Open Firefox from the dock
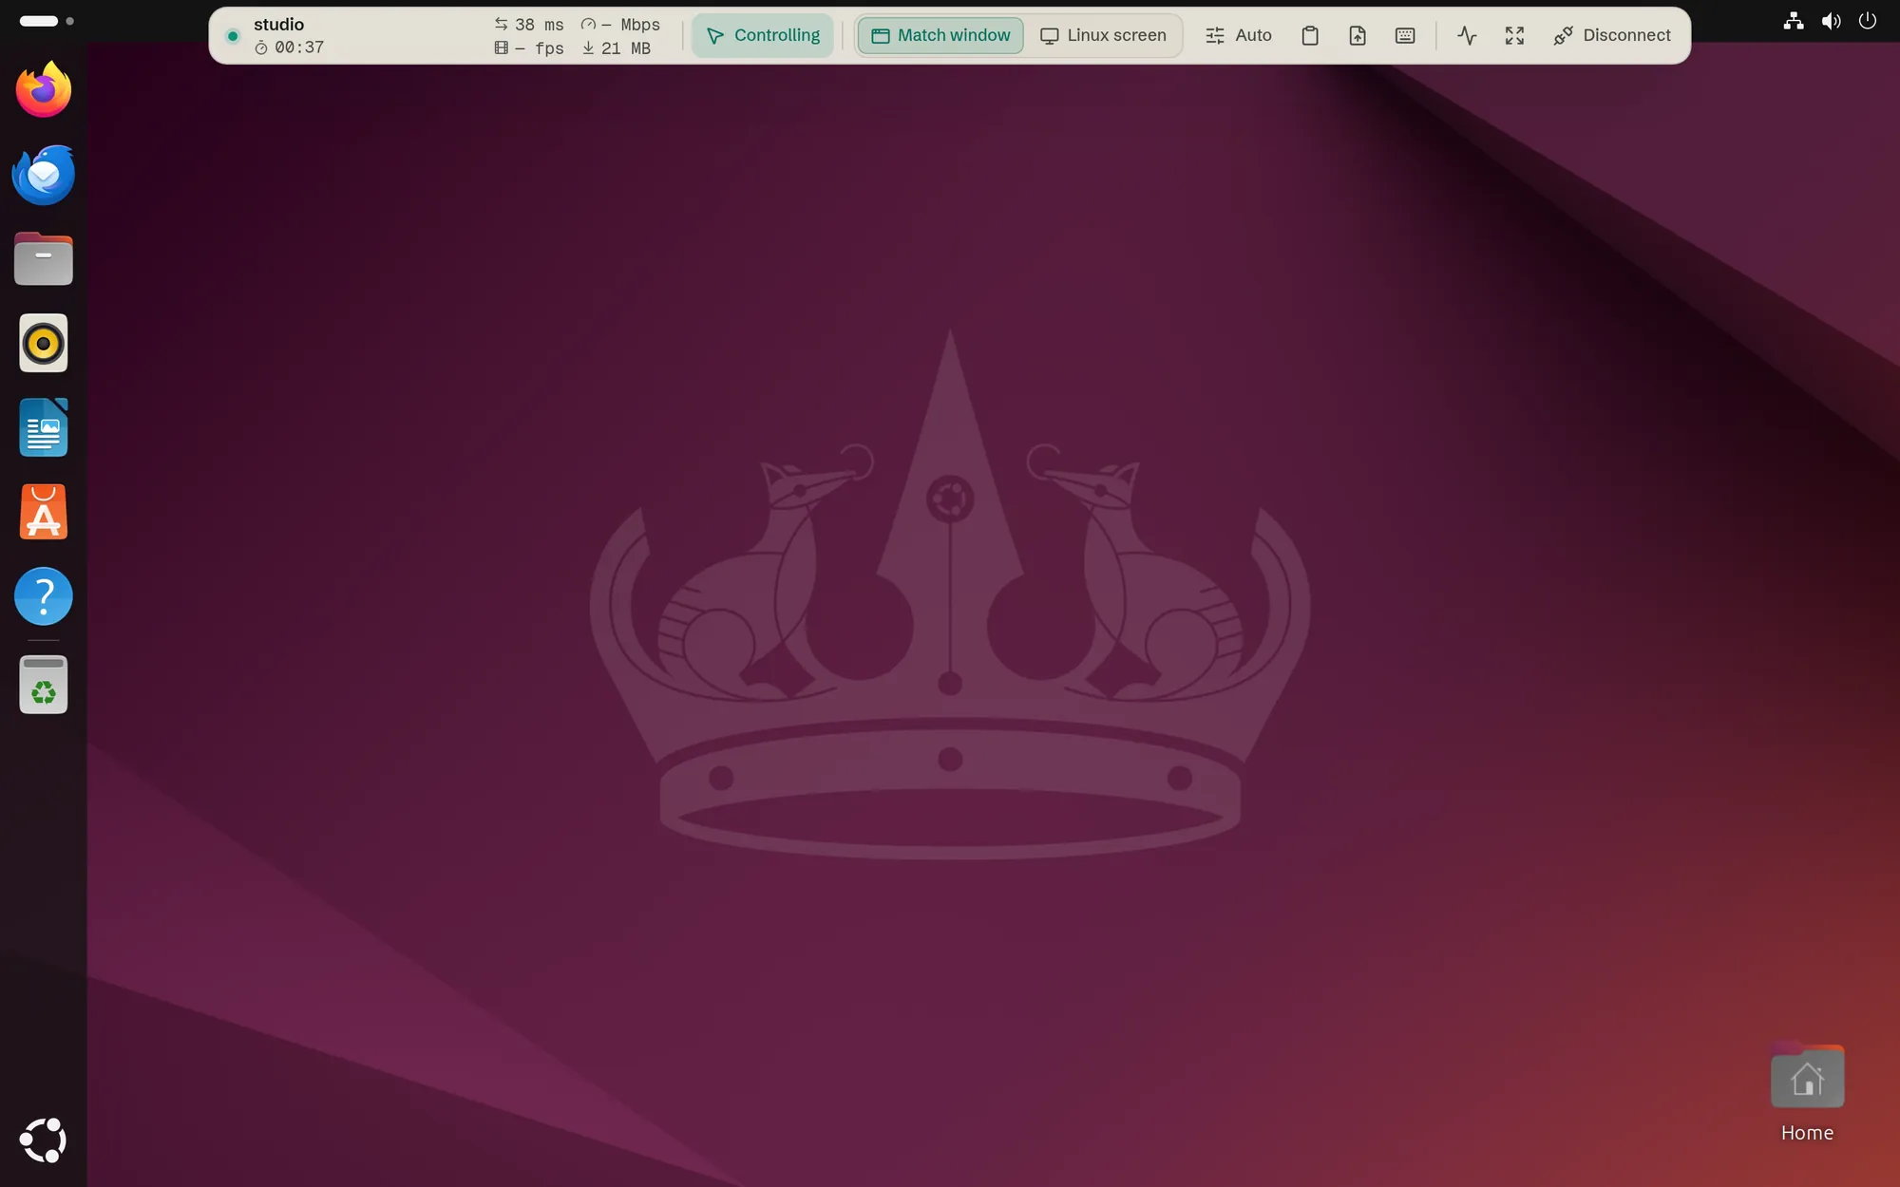Screen dimensions: 1900x1187 44,90
